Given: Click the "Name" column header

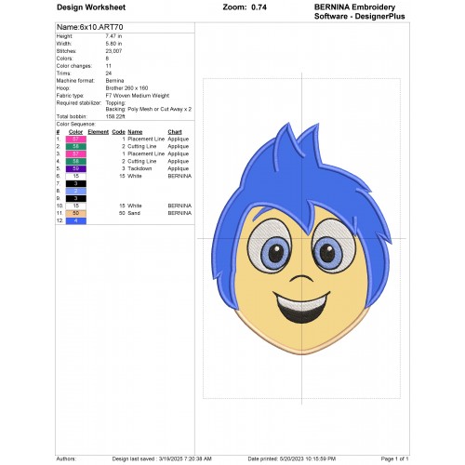Looking at the screenshot, I should [x=135, y=132].
